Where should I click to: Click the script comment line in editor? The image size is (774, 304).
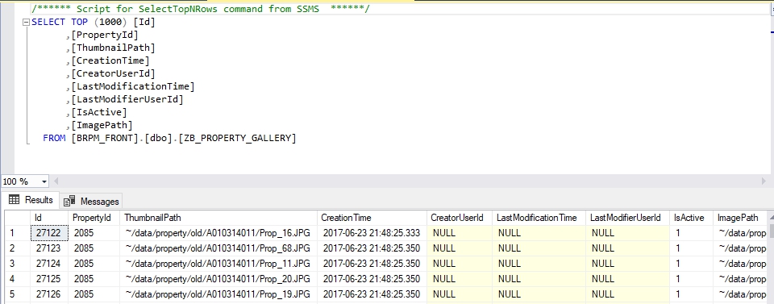tap(201, 10)
